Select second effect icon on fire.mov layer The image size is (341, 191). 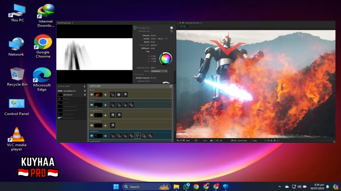coord(119,95)
